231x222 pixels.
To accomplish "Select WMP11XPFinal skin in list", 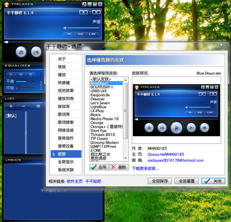I will [x=106, y=146].
